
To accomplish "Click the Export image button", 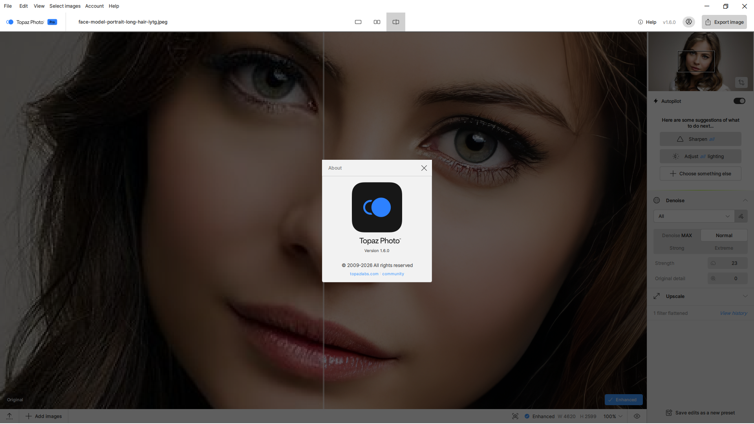I will point(724,22).
